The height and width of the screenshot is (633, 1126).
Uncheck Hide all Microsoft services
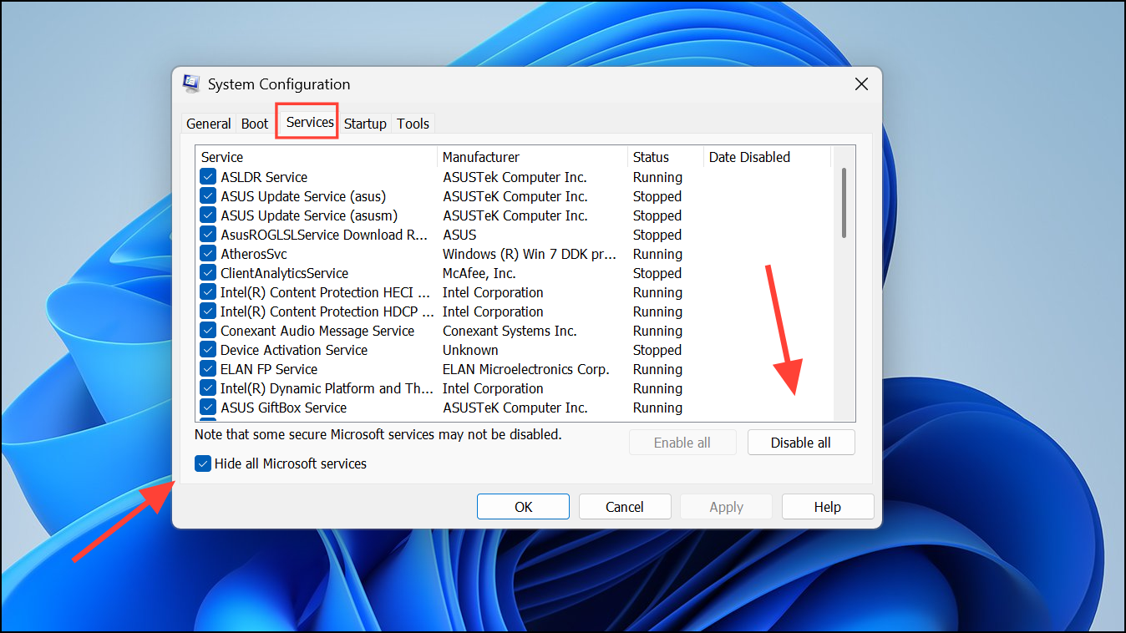(203, 463)
